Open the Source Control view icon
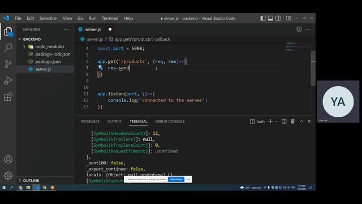The height and width of the screenshot is (204, 362). click(8, 64)
